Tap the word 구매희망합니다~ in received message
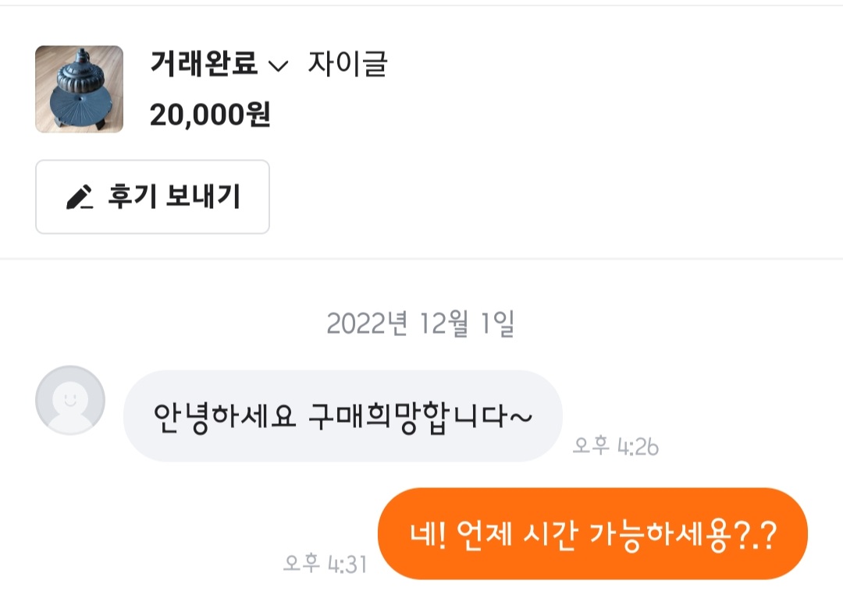Image resolution: width=843 pixels, height=605 pixels. (x=421, y=416)
